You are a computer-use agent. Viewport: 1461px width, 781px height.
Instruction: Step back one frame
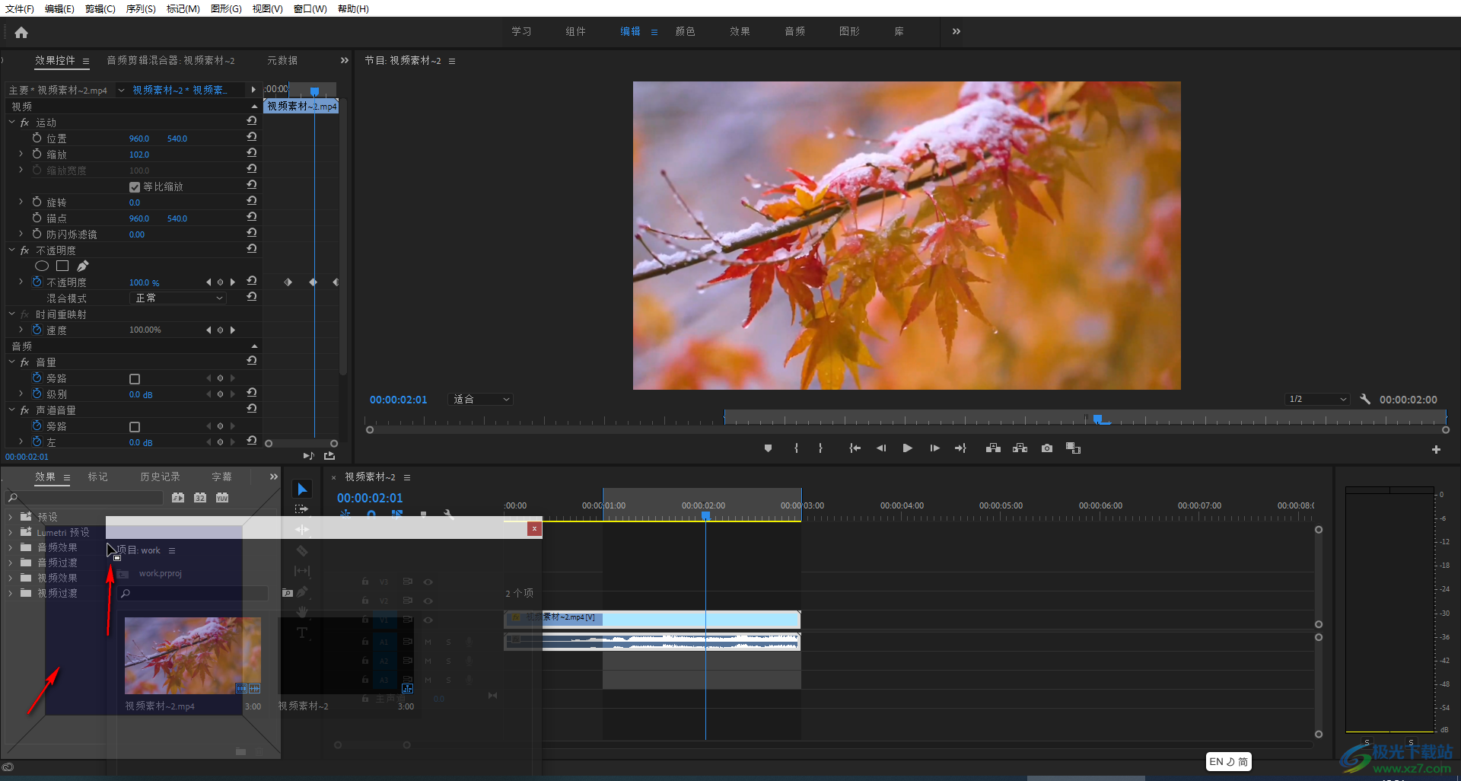click(x=881, y=448)
